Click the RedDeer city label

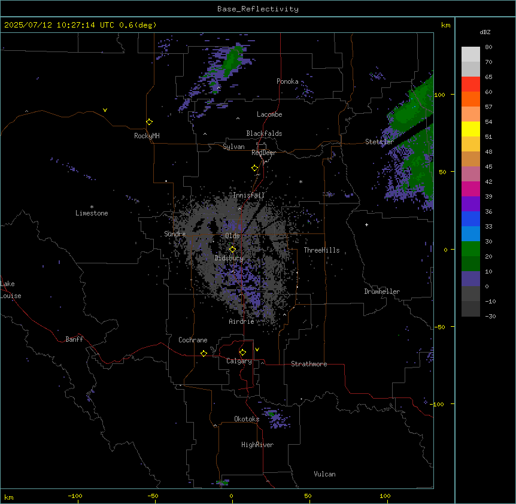[x=263, y=153]
